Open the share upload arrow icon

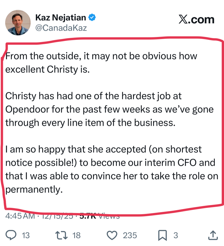(x=213, y=235)
